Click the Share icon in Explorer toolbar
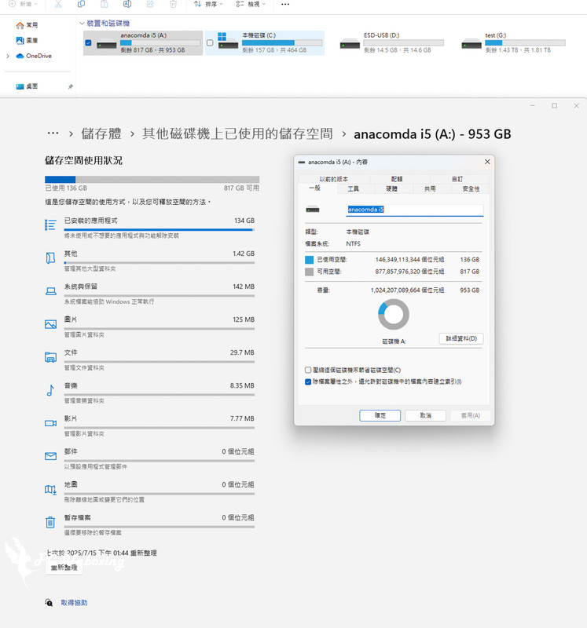The height and width of the screenshot is (628, 587). pos(150,5)
